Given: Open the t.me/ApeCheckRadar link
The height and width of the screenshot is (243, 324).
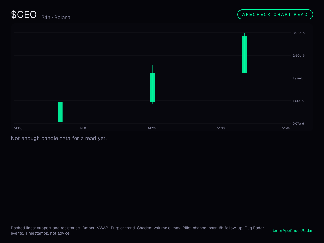Looking at the screenshot, I should [x=293, y=231].
